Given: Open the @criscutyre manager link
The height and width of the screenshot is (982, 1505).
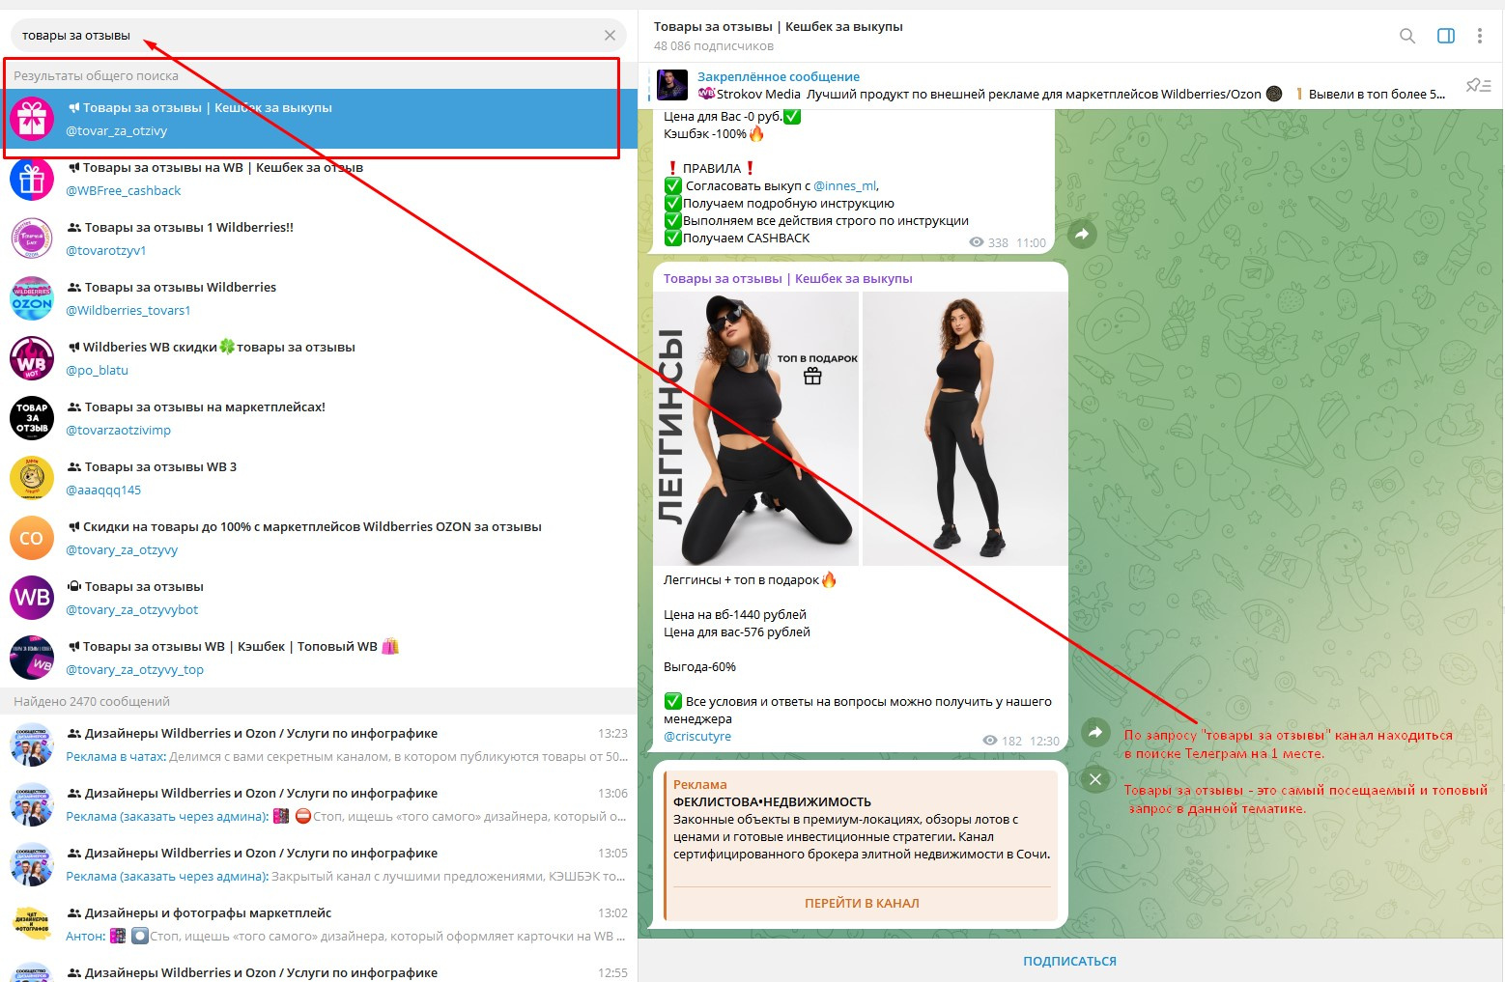Looking at the screenshot, I should [697, 737].
